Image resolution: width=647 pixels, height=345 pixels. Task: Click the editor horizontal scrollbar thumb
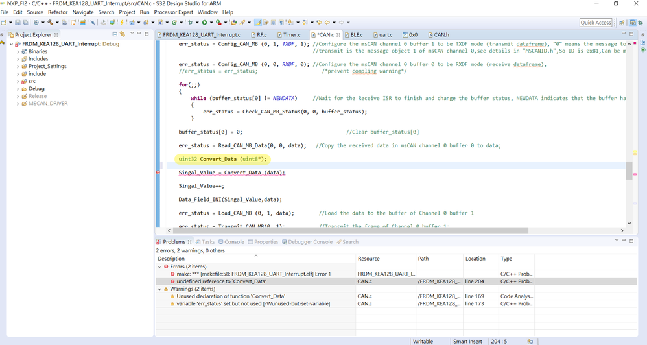tap(350, 230)
